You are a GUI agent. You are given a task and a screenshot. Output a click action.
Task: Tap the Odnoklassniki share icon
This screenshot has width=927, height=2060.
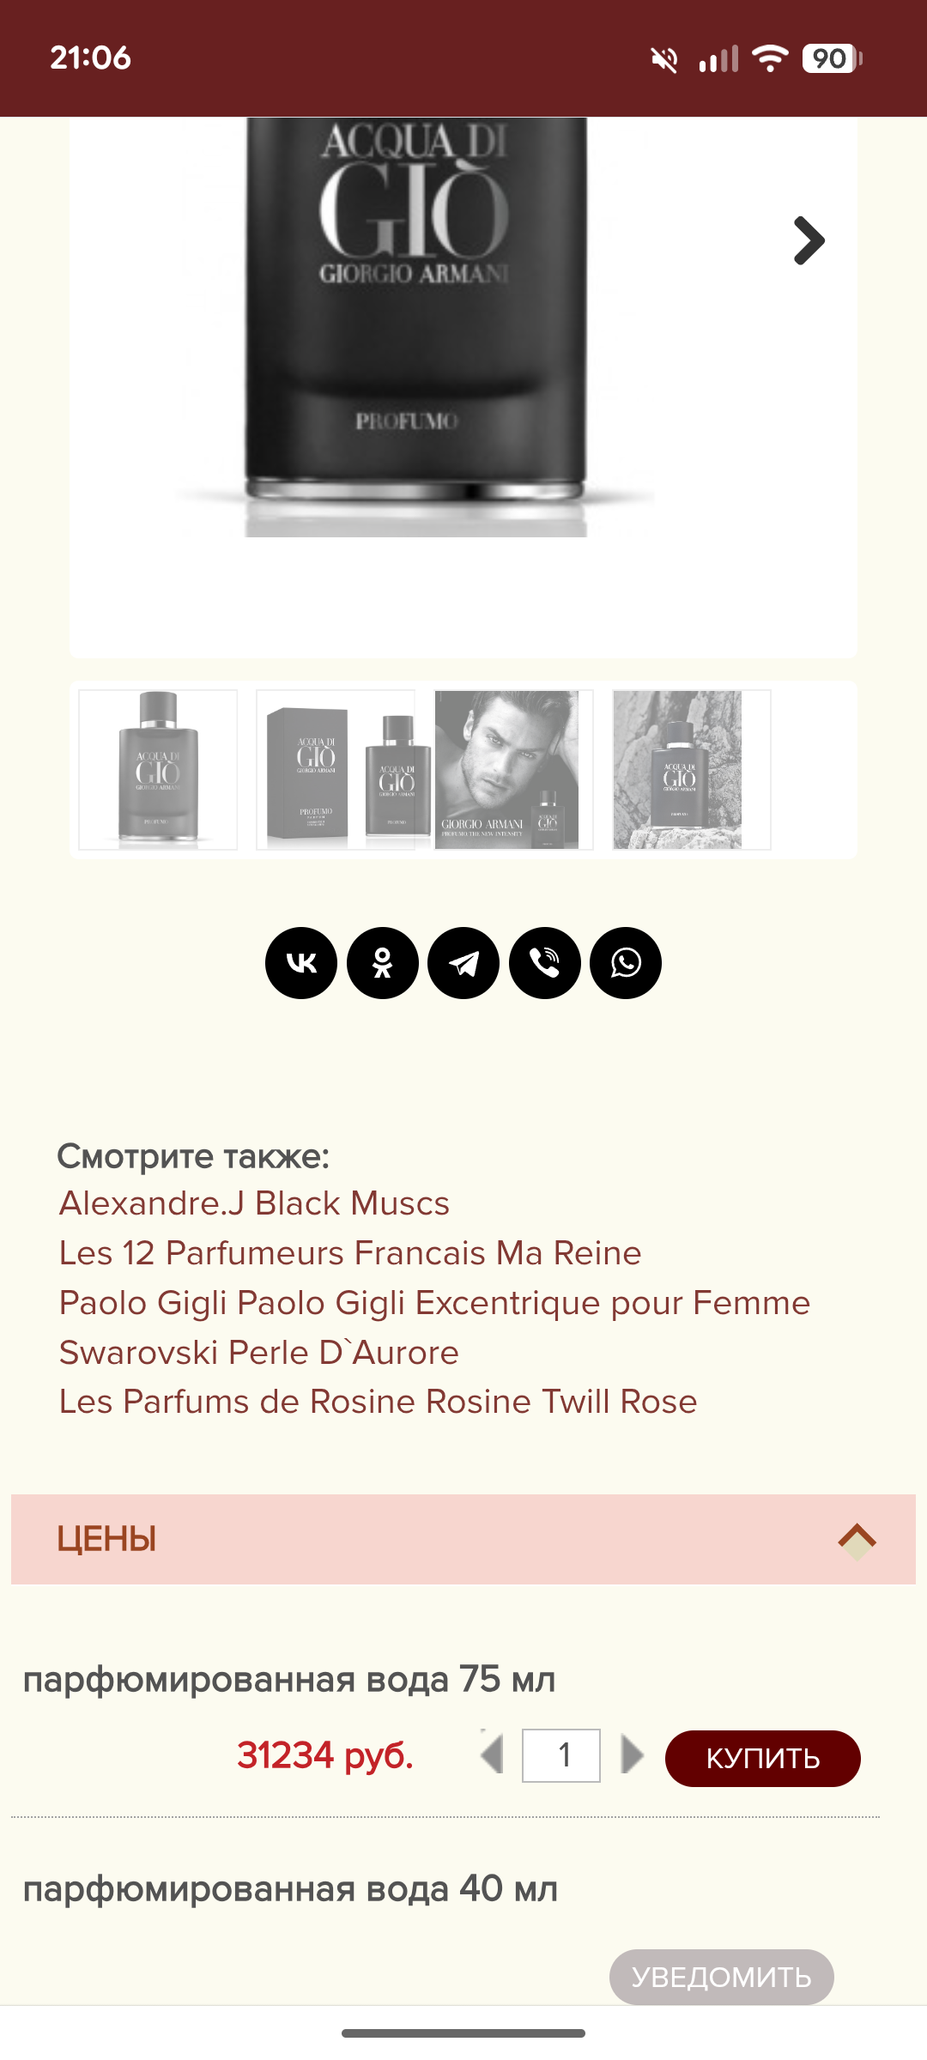(383, 963)
